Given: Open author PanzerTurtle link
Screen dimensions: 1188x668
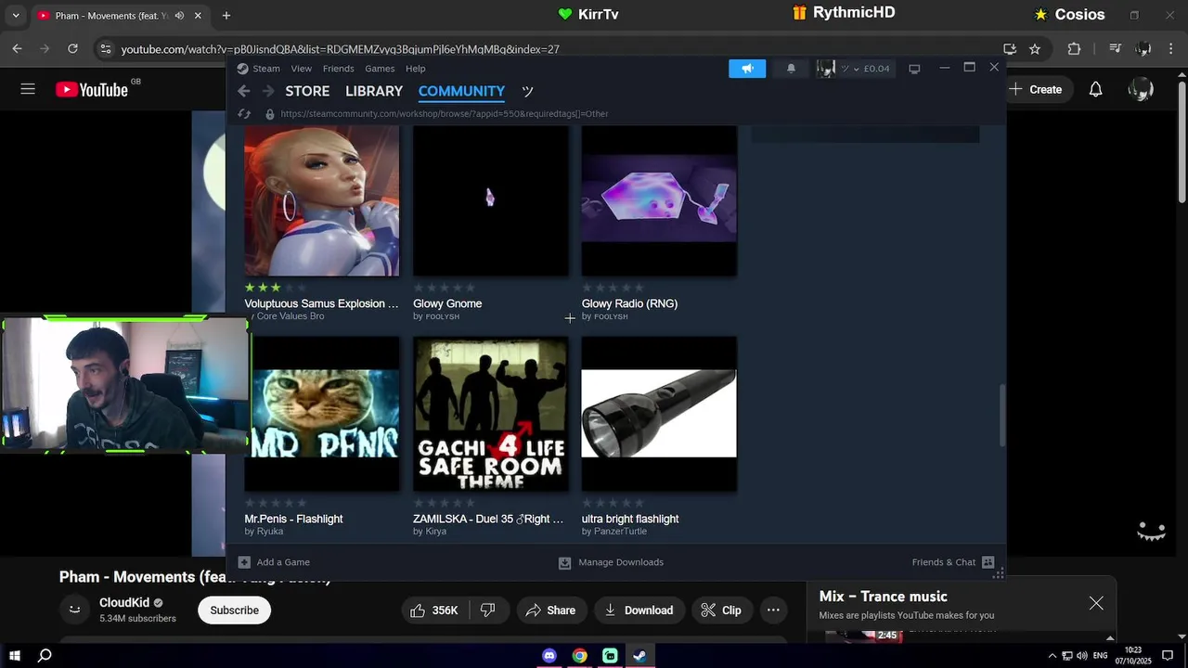Looking at the screenshot, I should pos(620,532).
